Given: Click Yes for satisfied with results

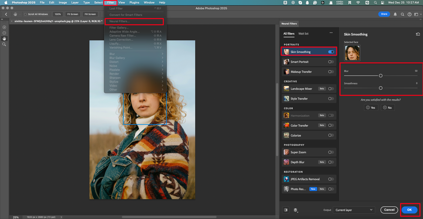Looking at the screenshot, I should (371, 108).
